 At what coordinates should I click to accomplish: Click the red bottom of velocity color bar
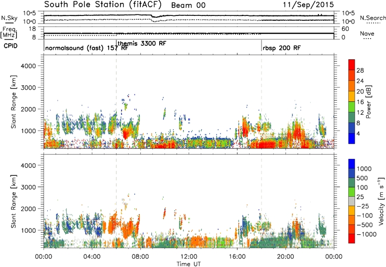click(x=352, y=239)
